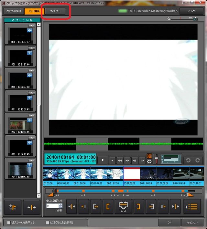Click the right orange range-end marker
Viewport: 207px width, 229px height.
click(x=191, y=195)
